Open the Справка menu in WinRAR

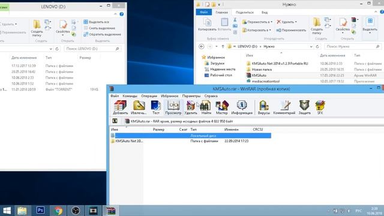pyautogui.click(x=211, y=96)
